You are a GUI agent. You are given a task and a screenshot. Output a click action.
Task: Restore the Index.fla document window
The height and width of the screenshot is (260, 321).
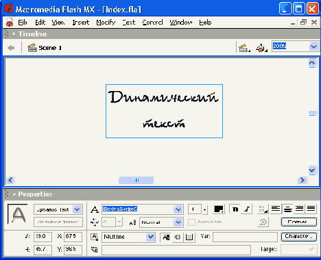coord(303,22)
